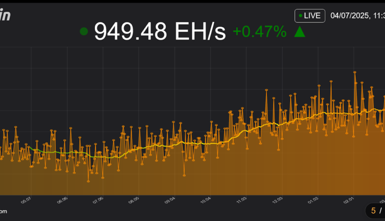Click the 11.03 x-axis date label
This screenshot has height=221, width=385.
(241, 200)
